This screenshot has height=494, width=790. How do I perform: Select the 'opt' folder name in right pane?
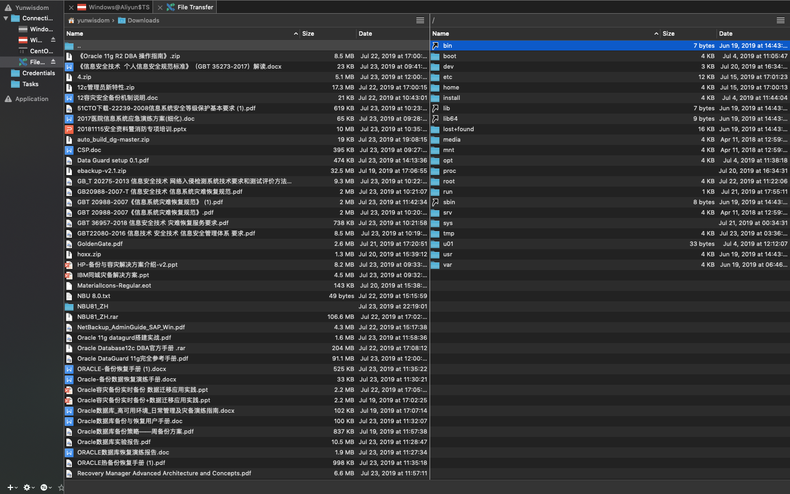[x=448, y=160]
